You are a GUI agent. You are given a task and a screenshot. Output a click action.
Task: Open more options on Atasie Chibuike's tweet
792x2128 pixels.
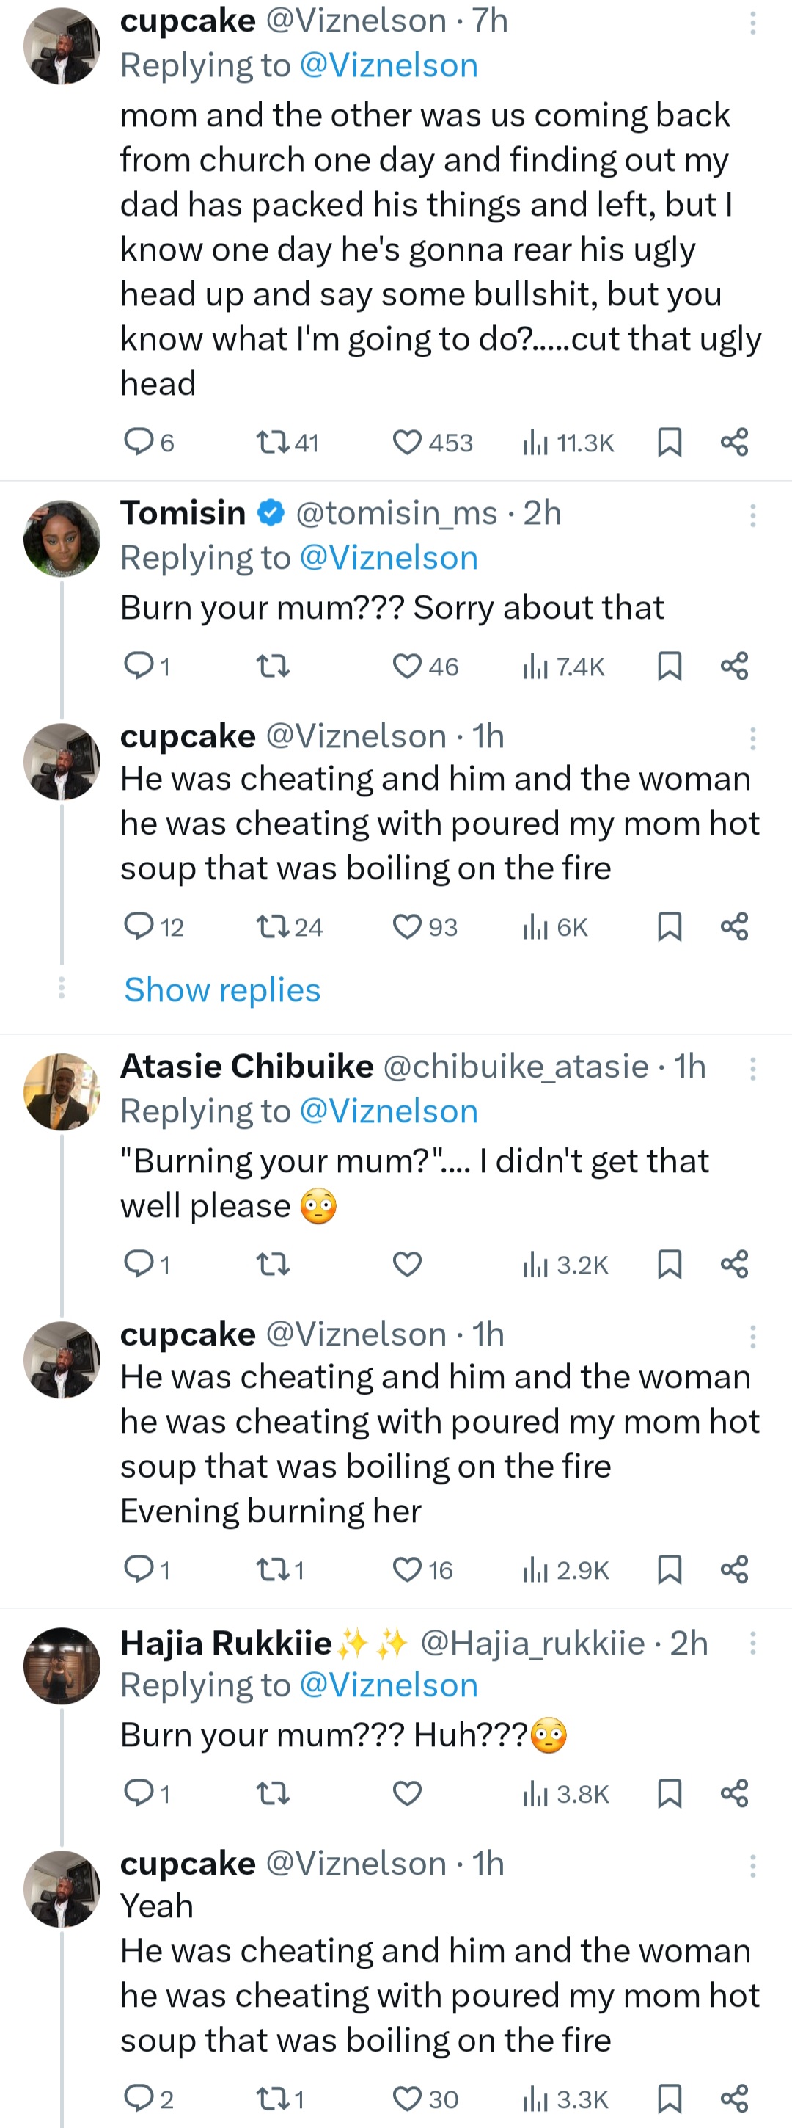[752, 1070]
